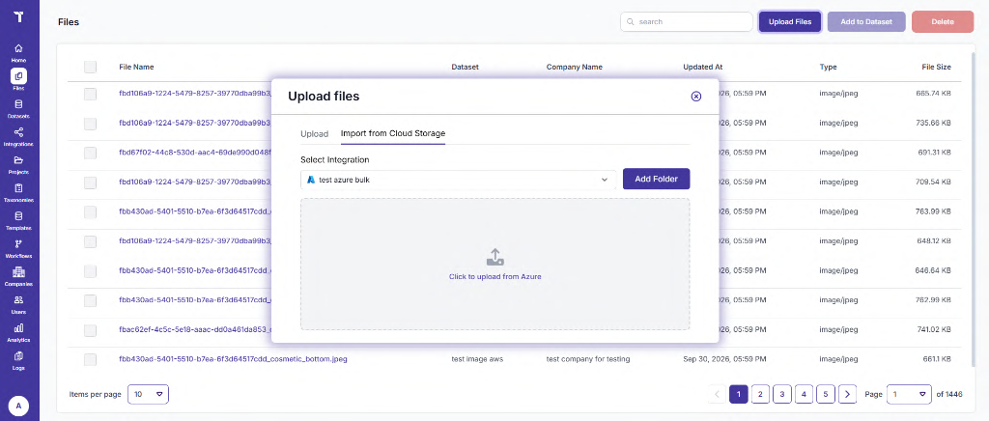Check the cosmetic_bottom.jpeg row checkbox
This screenshot has width=989, height=421.
[x=90, y=360]
